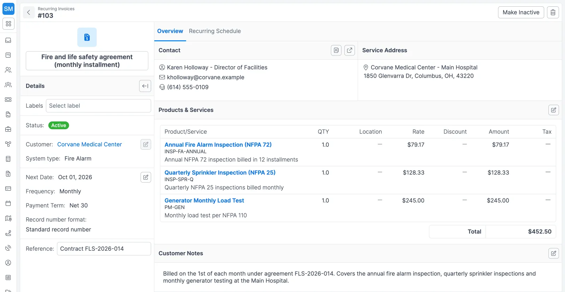Open contact in new window icon
Viewport: 565px width, 292px height.
(x=350, y=50)
